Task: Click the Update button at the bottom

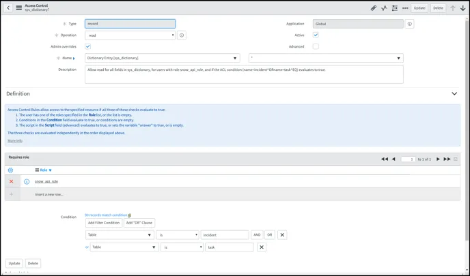Action: 14,264
